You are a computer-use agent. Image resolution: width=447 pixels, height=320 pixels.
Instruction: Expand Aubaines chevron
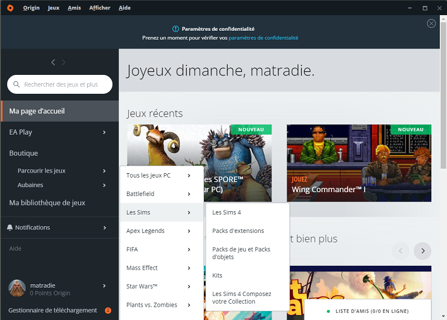[x=104, y=185]
